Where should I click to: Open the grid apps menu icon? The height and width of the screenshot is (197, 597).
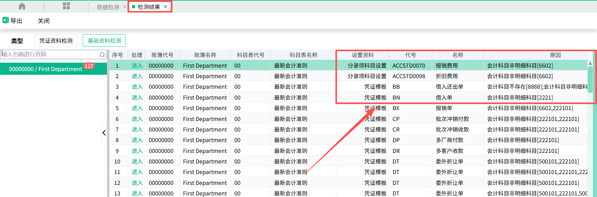pos(66,6)
